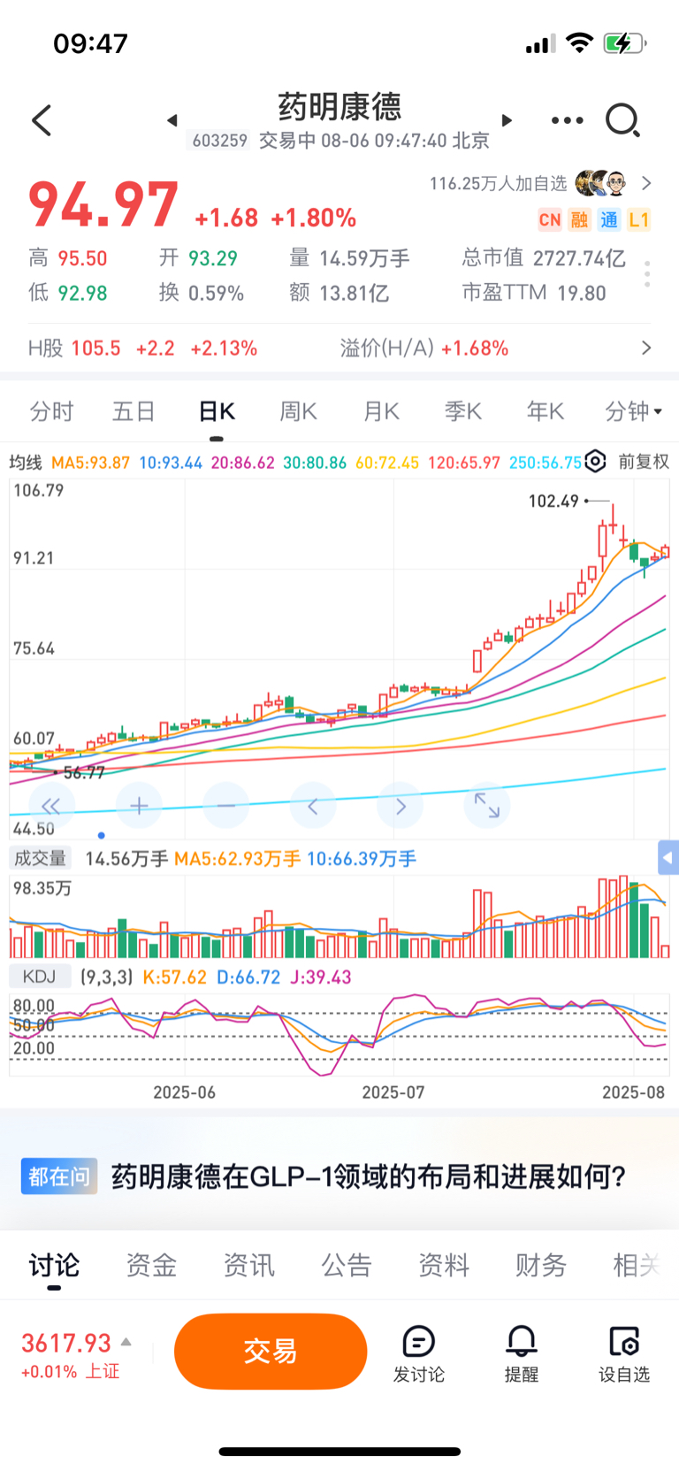Select the 季K chart tab

click(463, 411)
